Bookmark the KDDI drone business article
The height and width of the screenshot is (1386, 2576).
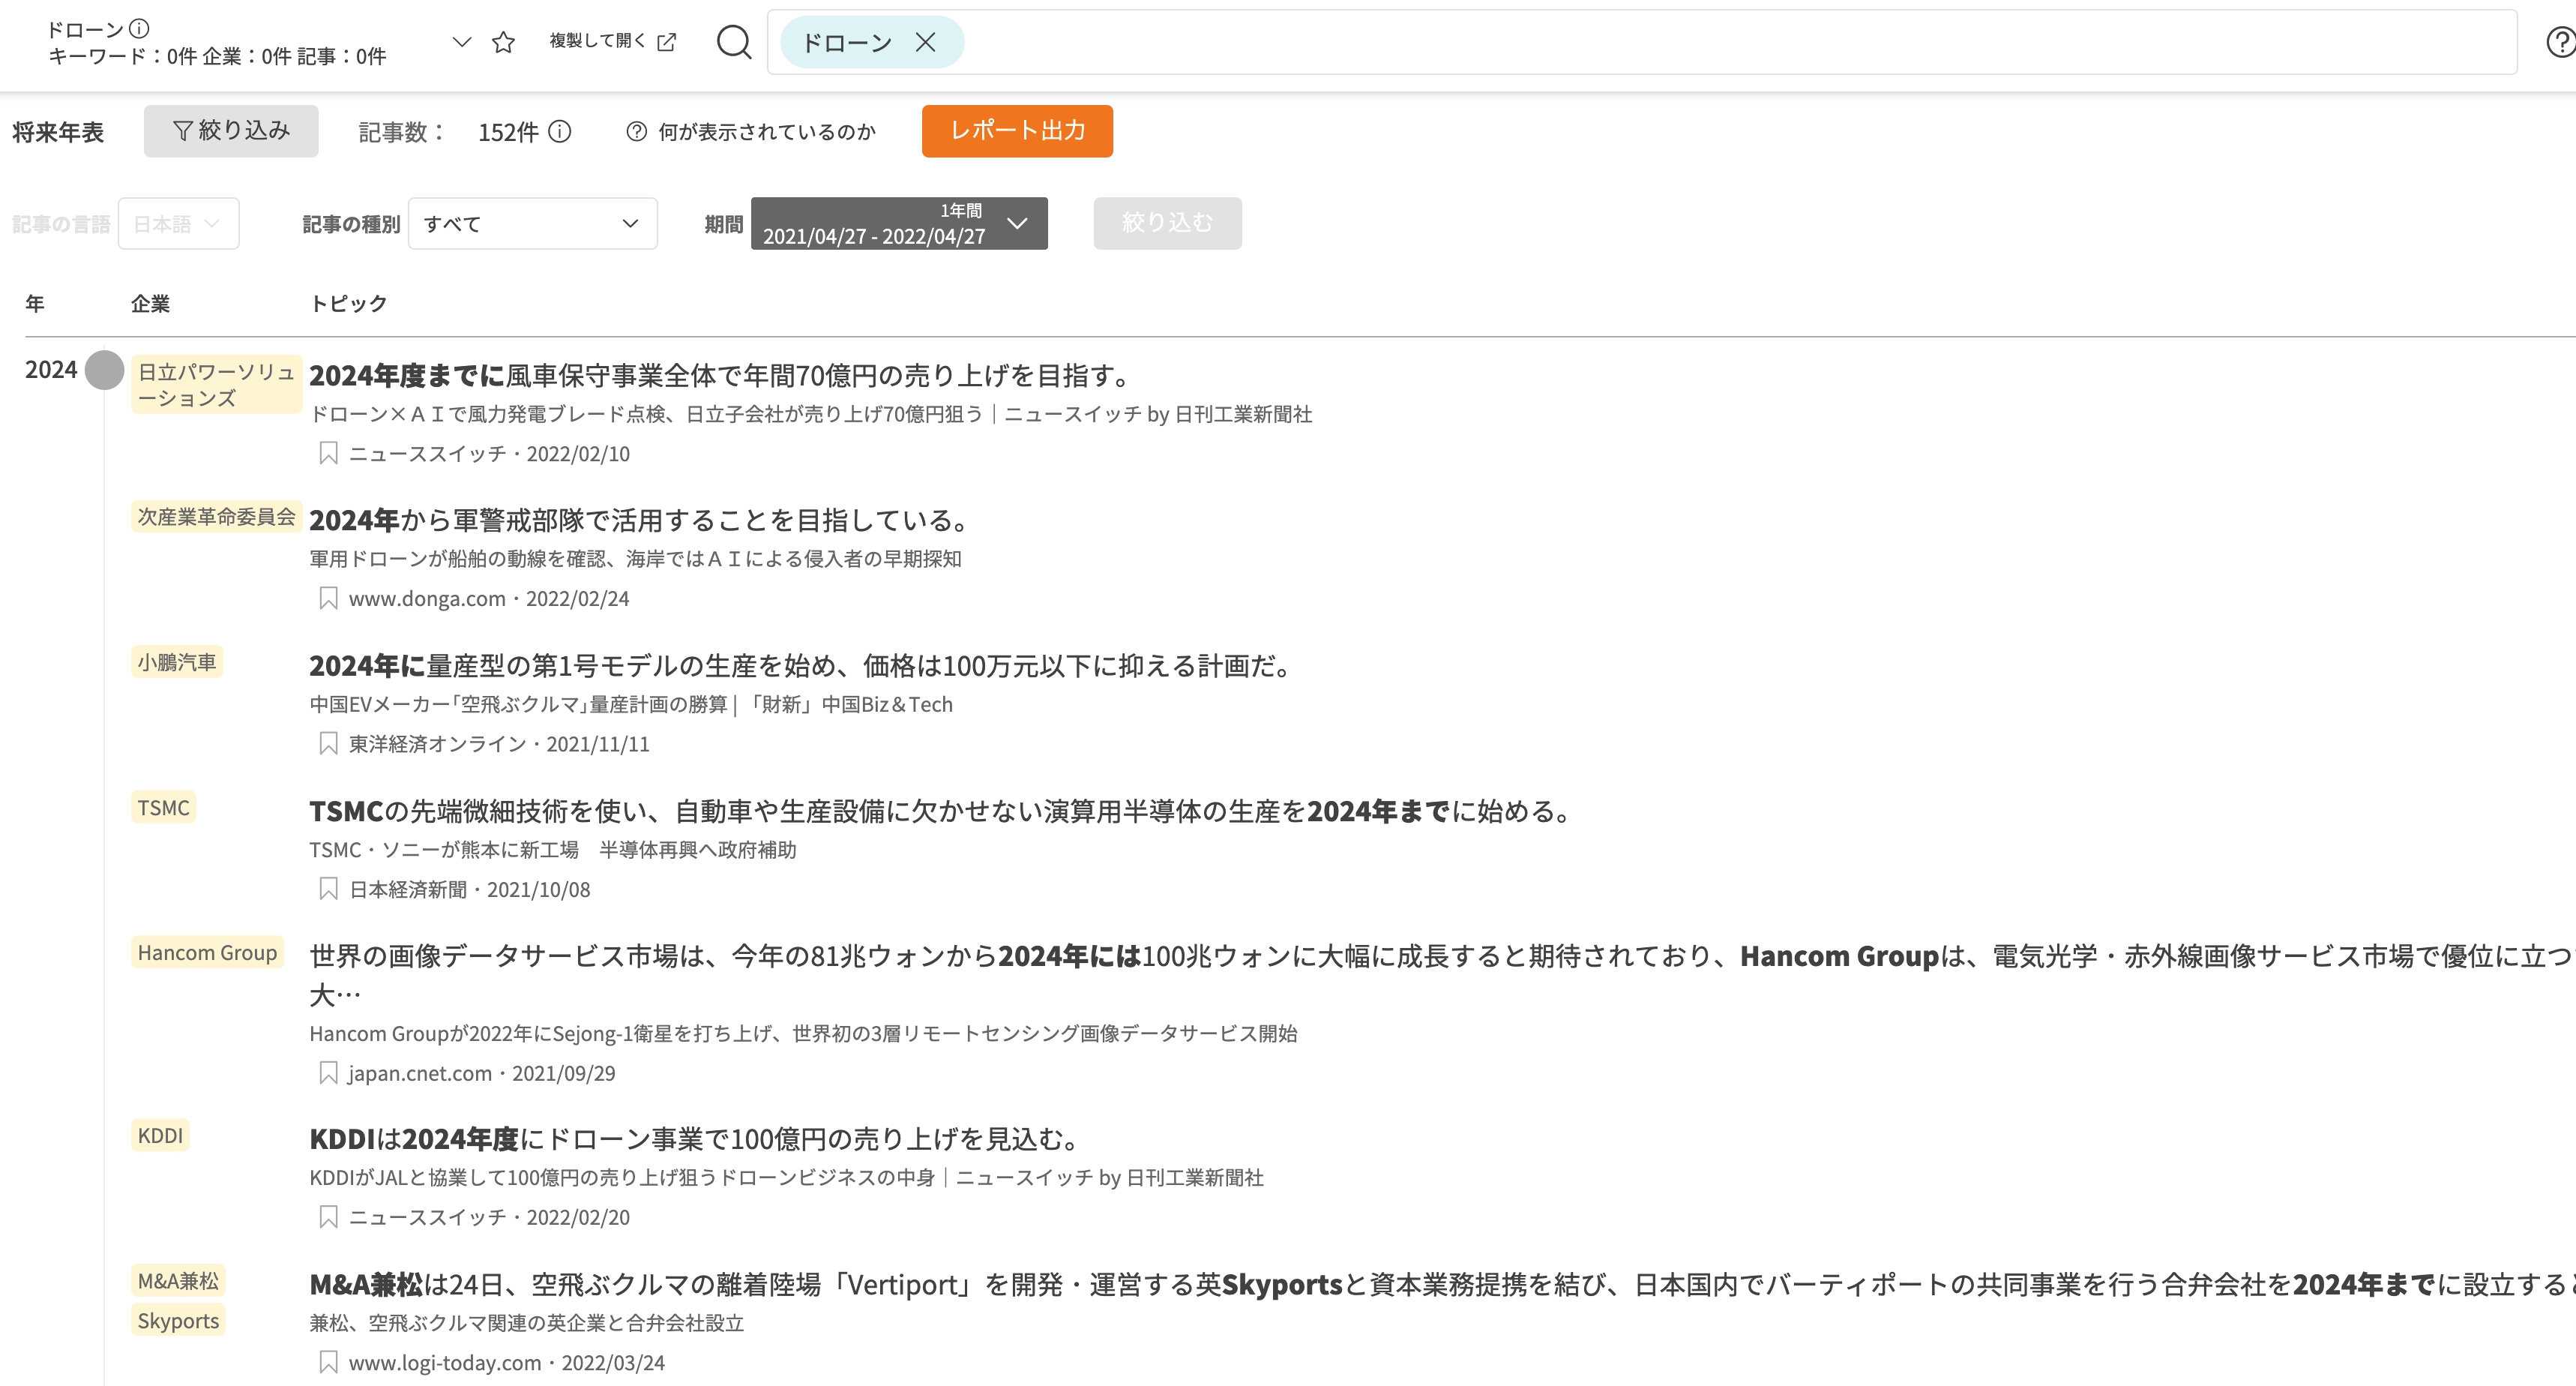tap(328, 1217)
